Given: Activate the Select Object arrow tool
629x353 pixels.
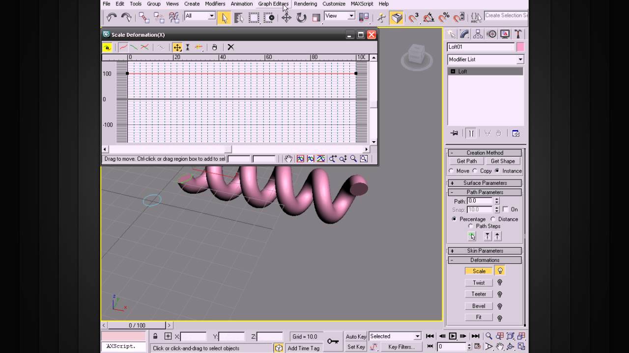Looking at the screenshot, I should (225, 18).
